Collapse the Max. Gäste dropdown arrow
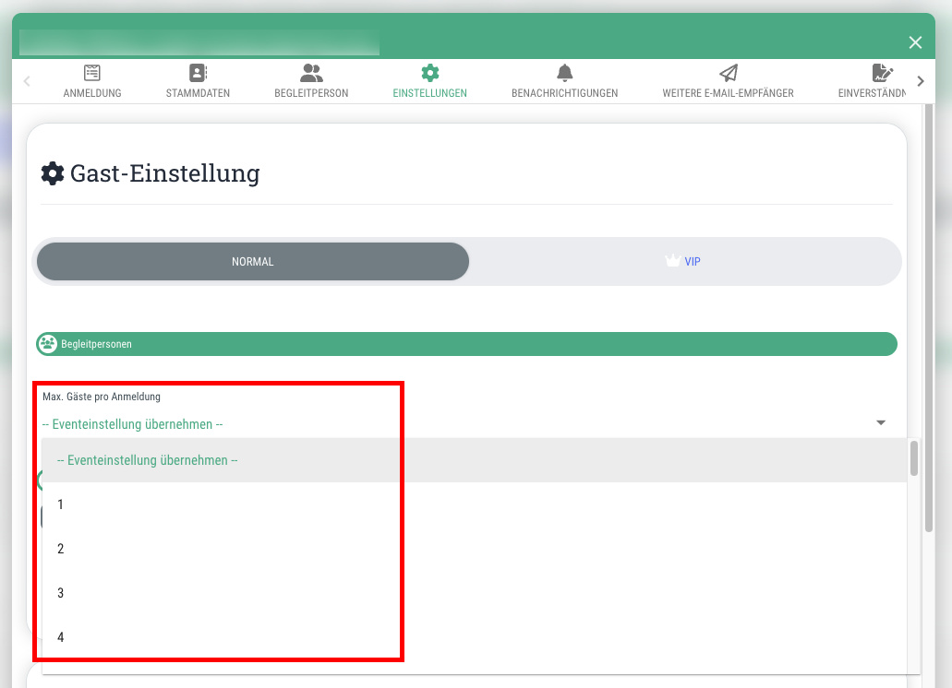 coord(881,422)
